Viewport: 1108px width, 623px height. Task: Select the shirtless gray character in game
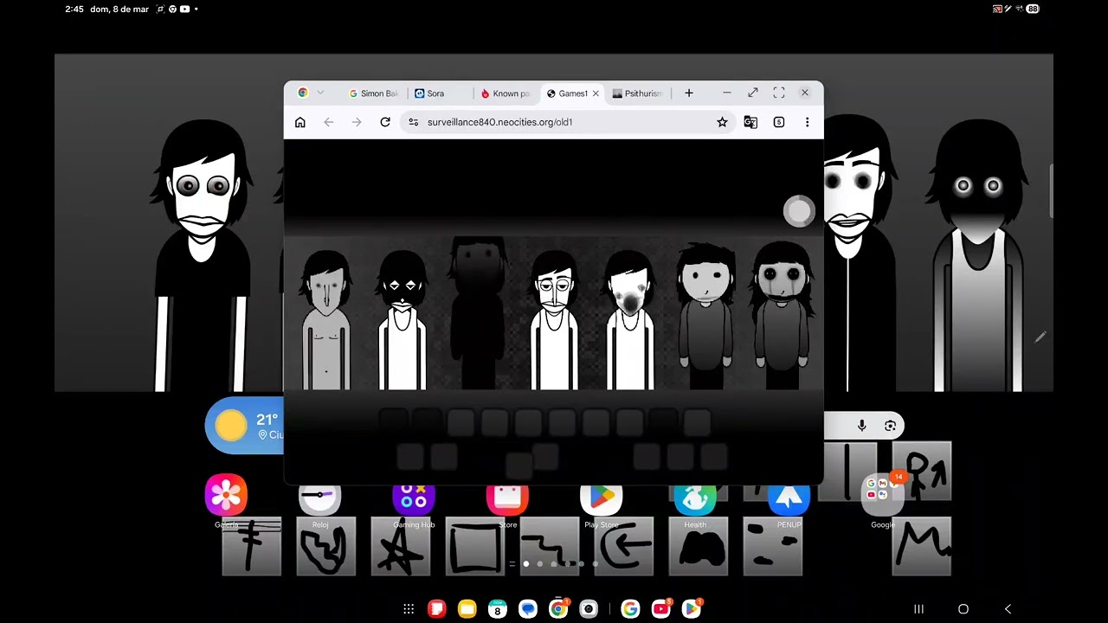(x=326, y=318)
